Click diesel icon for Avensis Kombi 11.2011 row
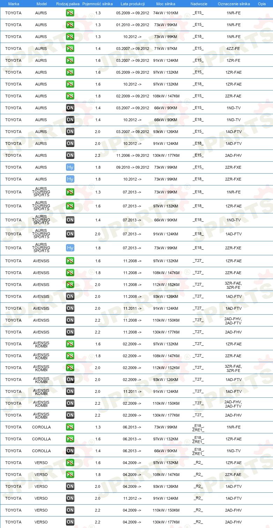The height and width of the screenshot is (528, 273). (x=70, y=391)
